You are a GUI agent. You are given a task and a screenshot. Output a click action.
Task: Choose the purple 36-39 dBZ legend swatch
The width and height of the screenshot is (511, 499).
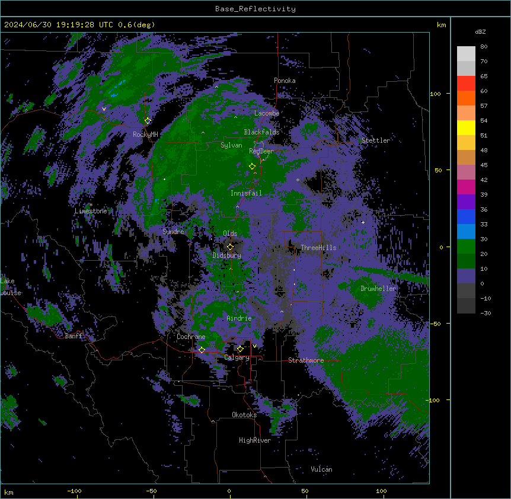466,202
